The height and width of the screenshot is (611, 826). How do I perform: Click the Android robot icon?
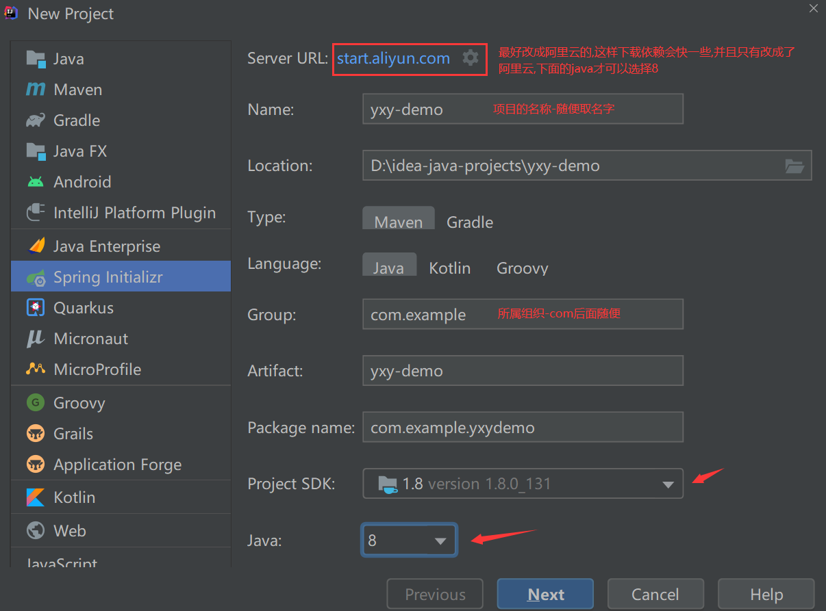(35, 181)
